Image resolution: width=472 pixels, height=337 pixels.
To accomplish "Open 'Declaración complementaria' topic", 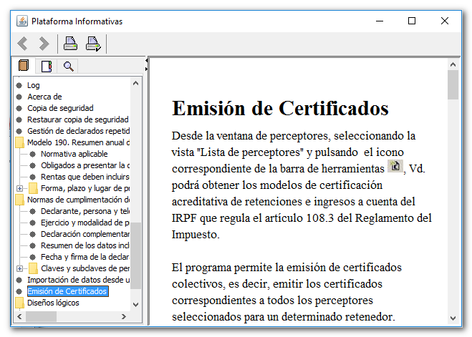I will pos(84,234).
